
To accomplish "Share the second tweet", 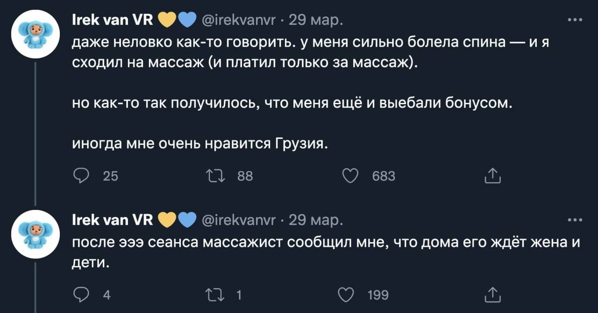I will pos(492,295).
